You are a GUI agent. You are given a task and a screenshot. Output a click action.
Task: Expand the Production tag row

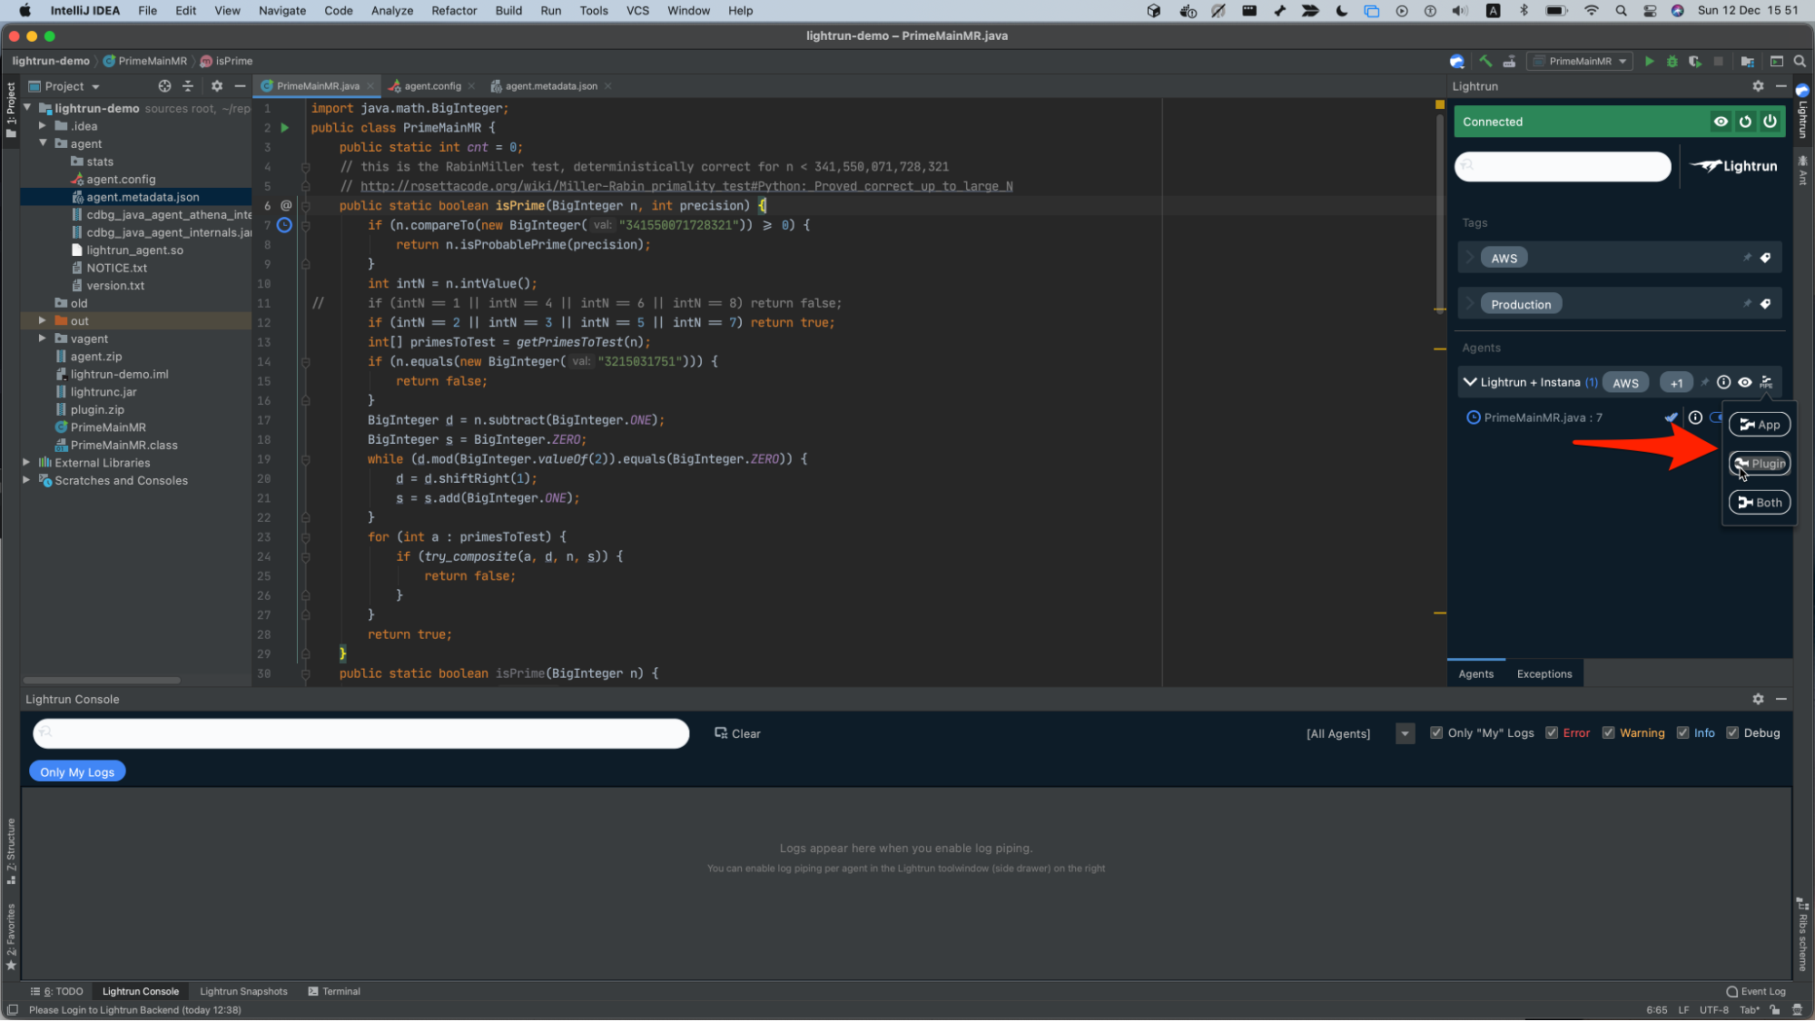point(1470,304)
